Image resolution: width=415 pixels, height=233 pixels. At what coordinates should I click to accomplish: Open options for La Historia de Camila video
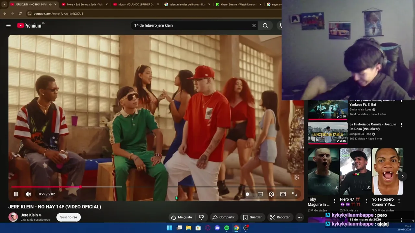click(x=401, y=125)
